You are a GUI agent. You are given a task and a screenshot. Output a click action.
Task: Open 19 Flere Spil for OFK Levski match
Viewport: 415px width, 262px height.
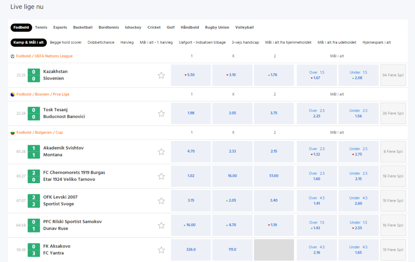393,201
